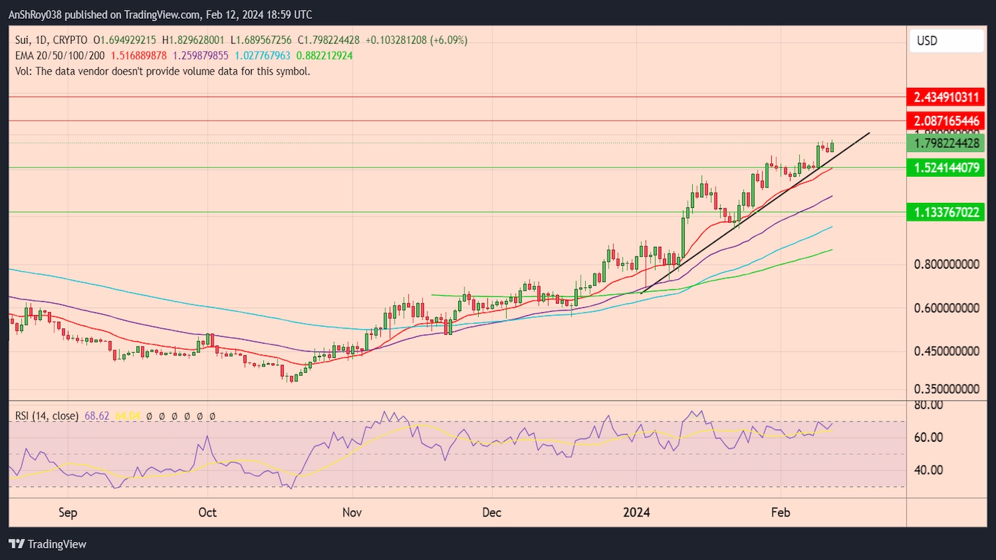Viewport: 996px width, 560px height.
Task: Click the 2024 label on the time axis
Action: tap(636, 513)
